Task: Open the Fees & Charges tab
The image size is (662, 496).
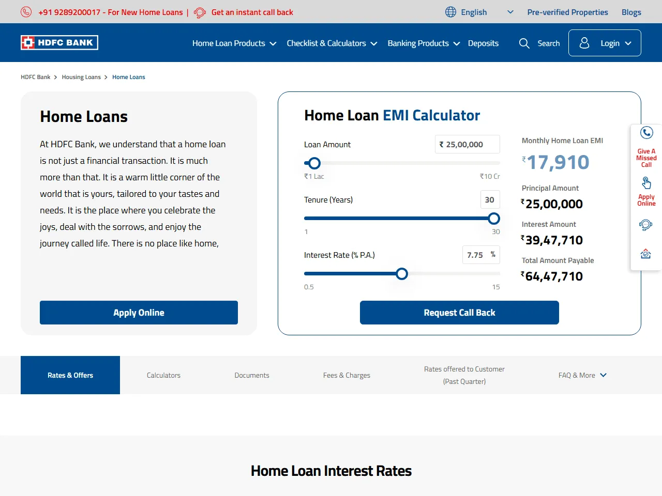Action: (347, 375)
